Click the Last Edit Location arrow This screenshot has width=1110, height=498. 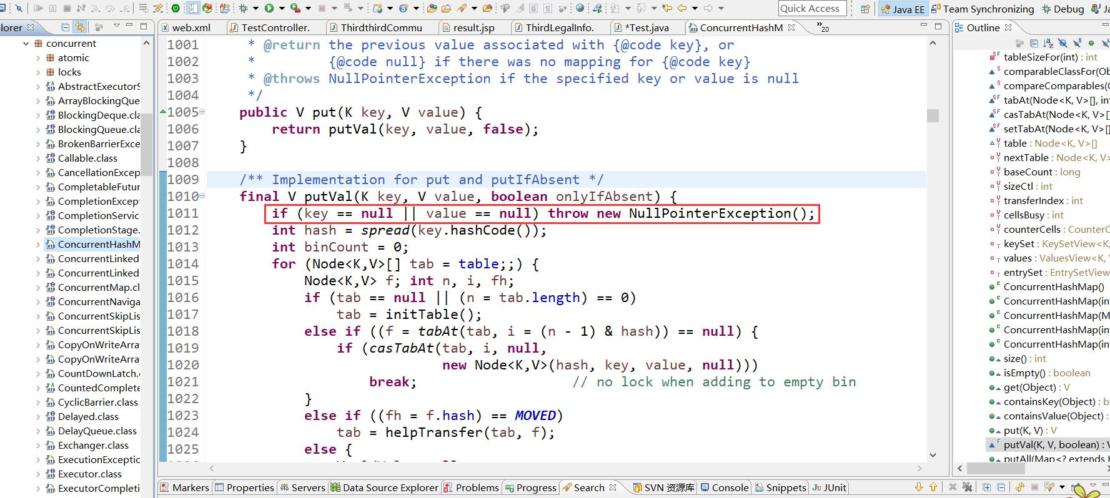(667, 8)
